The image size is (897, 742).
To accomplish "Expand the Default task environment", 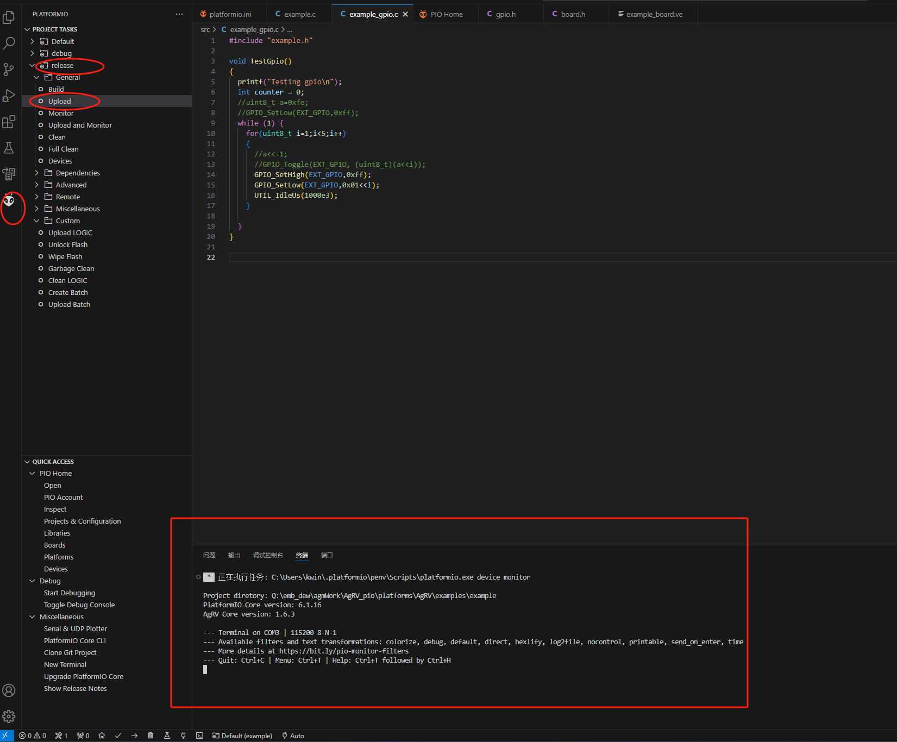I will pos(32,41).
